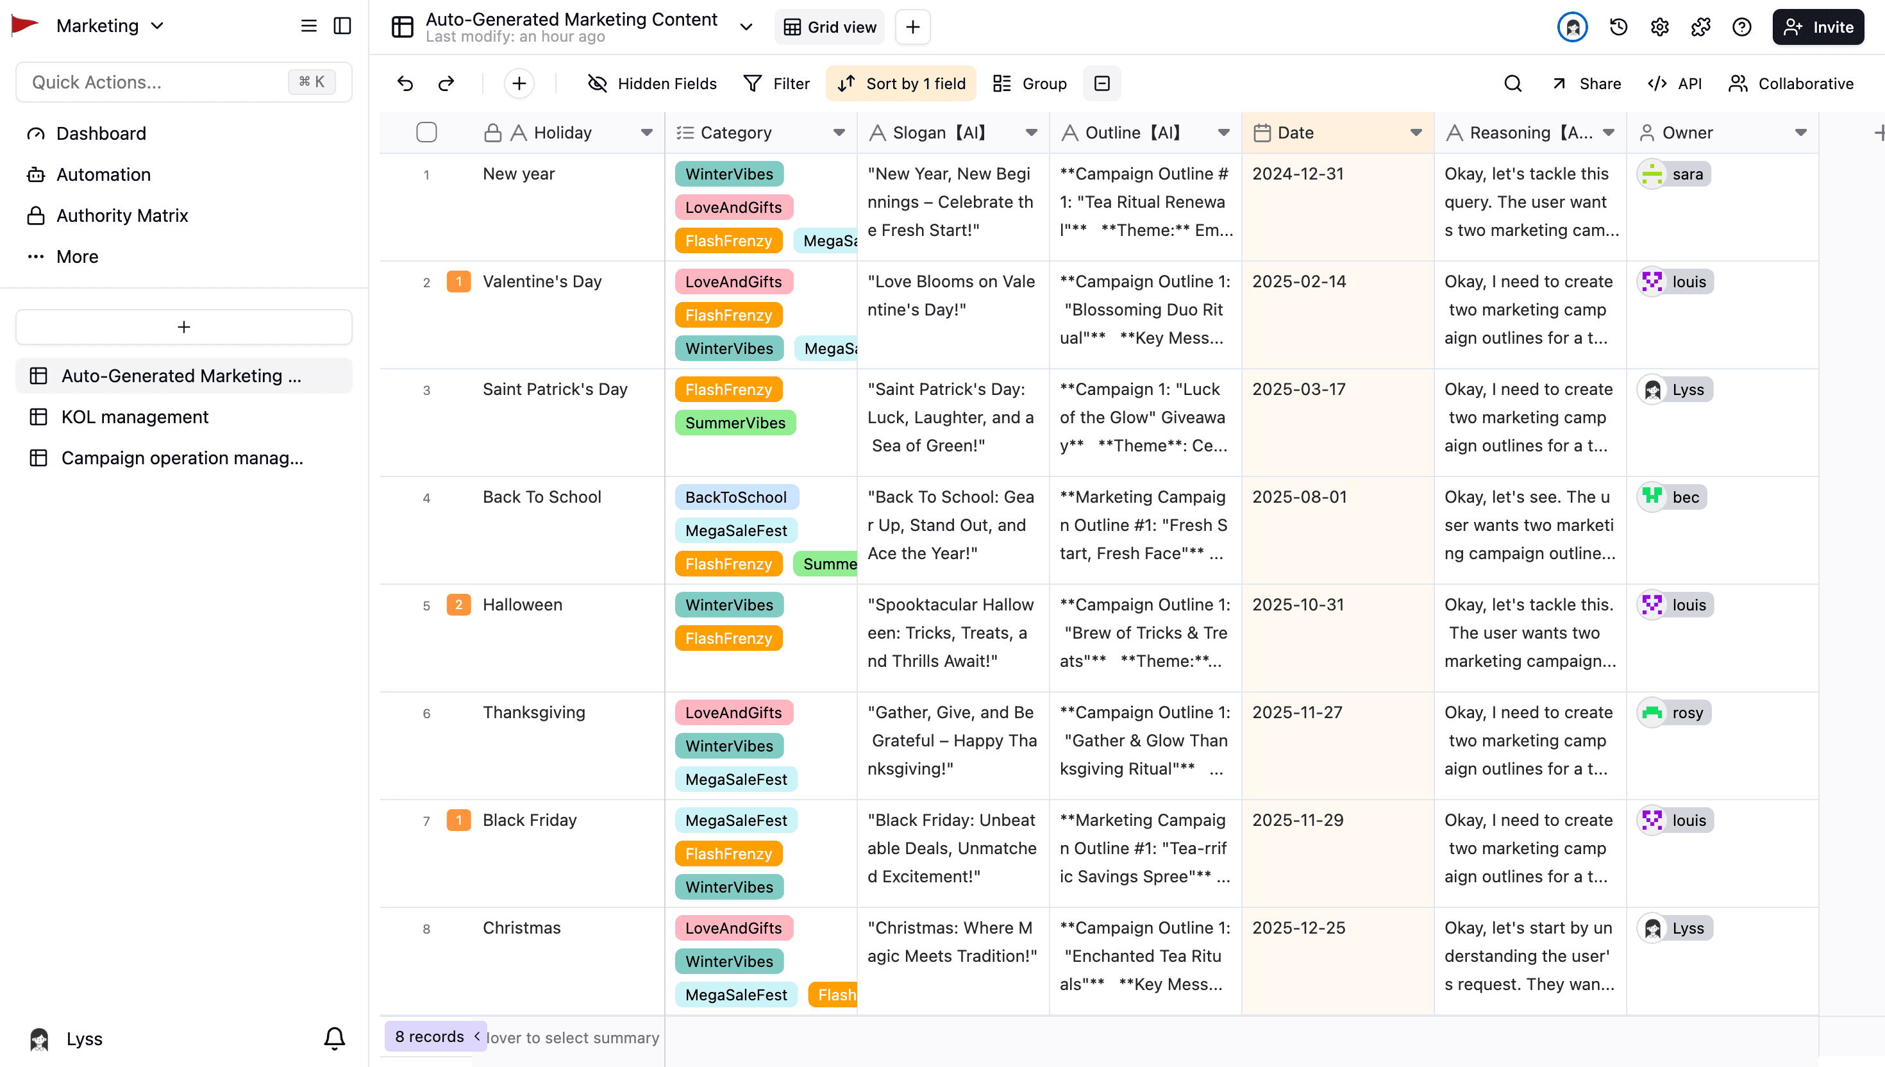Select the Grid view tab
The width and height of the screenshot is (1885, 1067).
pyautogui.click(x=829, y=27)
